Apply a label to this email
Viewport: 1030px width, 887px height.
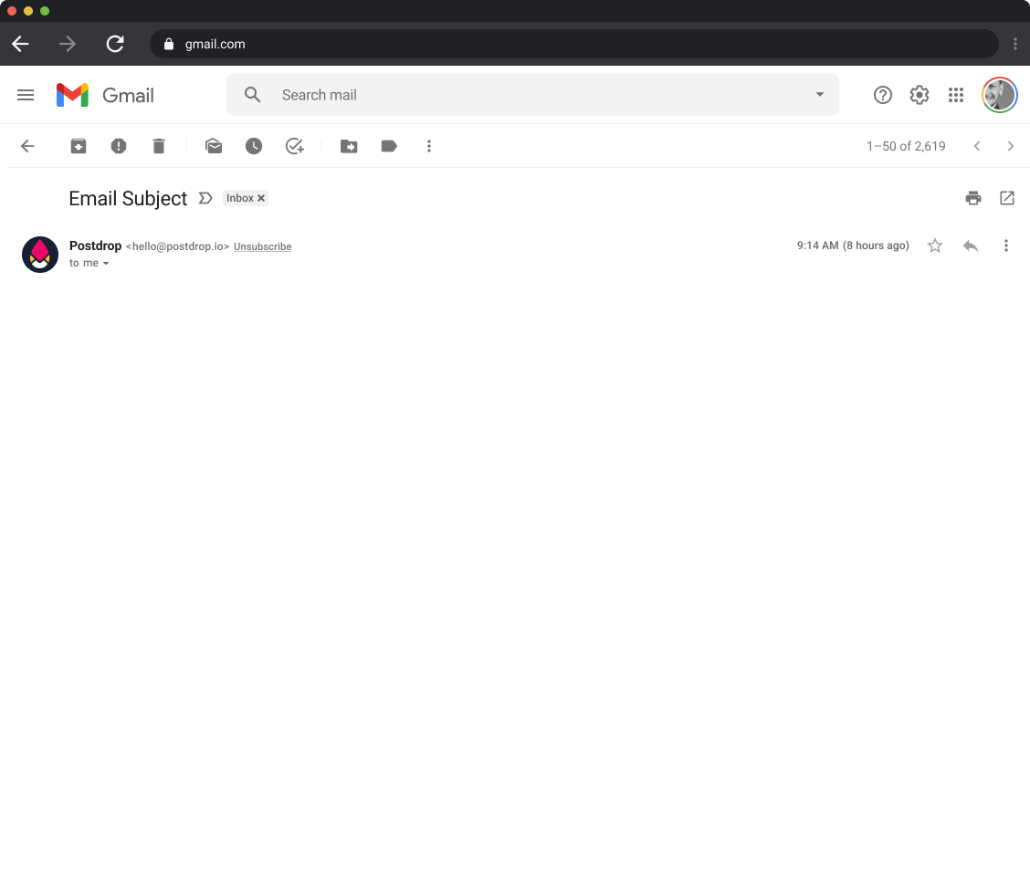pyautogui.click(x=389, y=146)
